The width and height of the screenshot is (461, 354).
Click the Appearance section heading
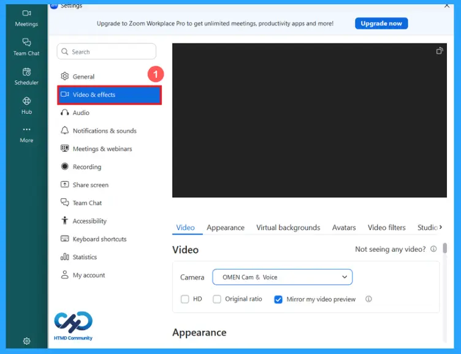click(x=199, y=333)
